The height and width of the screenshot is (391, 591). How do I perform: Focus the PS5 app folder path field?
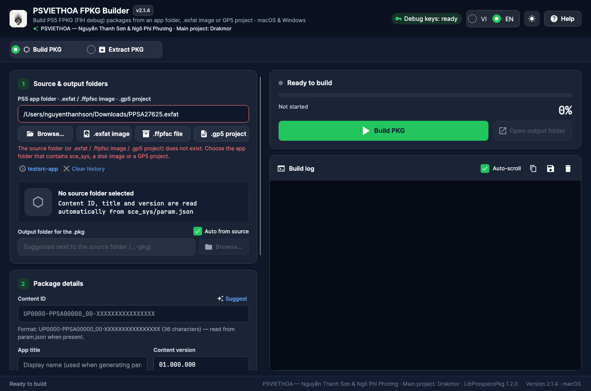click(133, 114)
